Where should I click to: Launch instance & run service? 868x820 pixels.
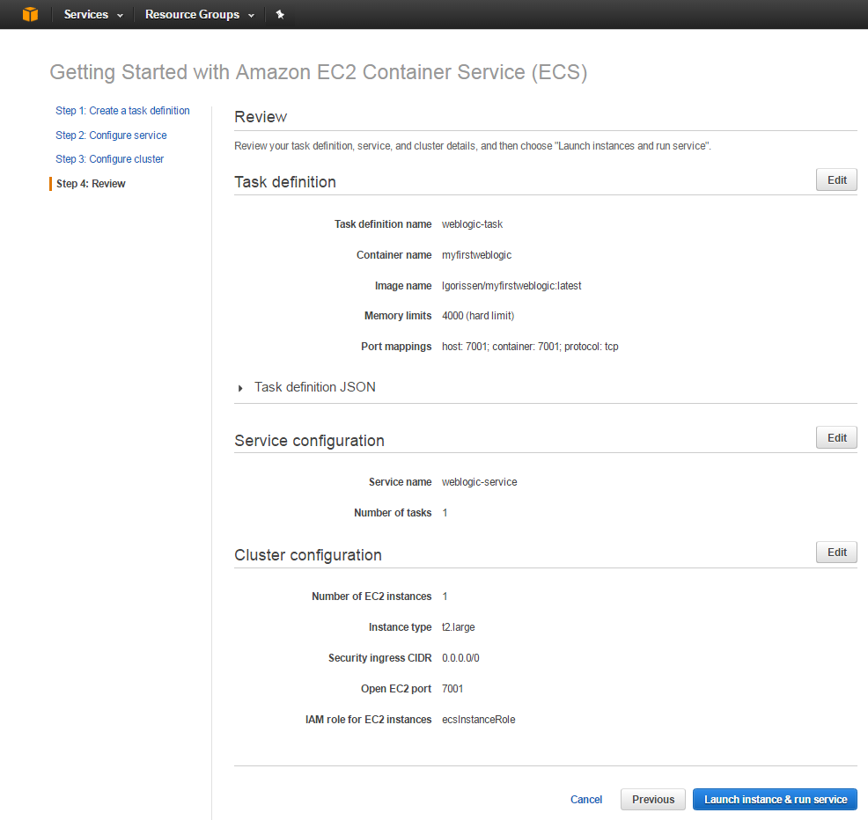(x=775, y=800)
